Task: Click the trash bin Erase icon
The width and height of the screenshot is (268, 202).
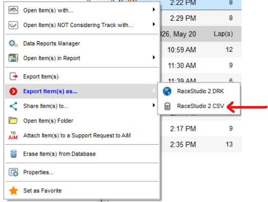Action: [x=13, y=154]
